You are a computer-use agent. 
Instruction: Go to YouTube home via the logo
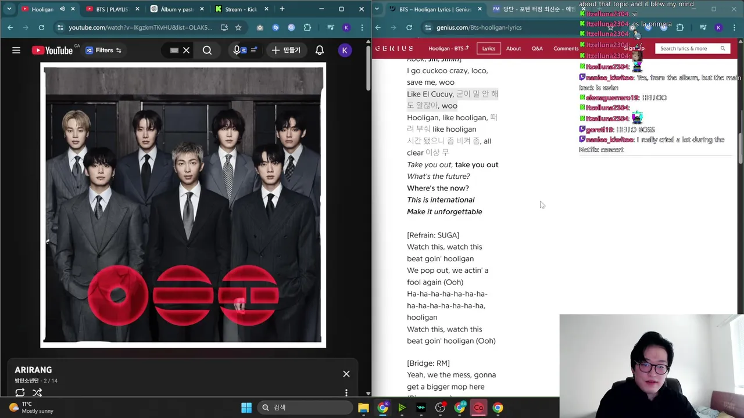pyautogui.click(x=52, y=51)
